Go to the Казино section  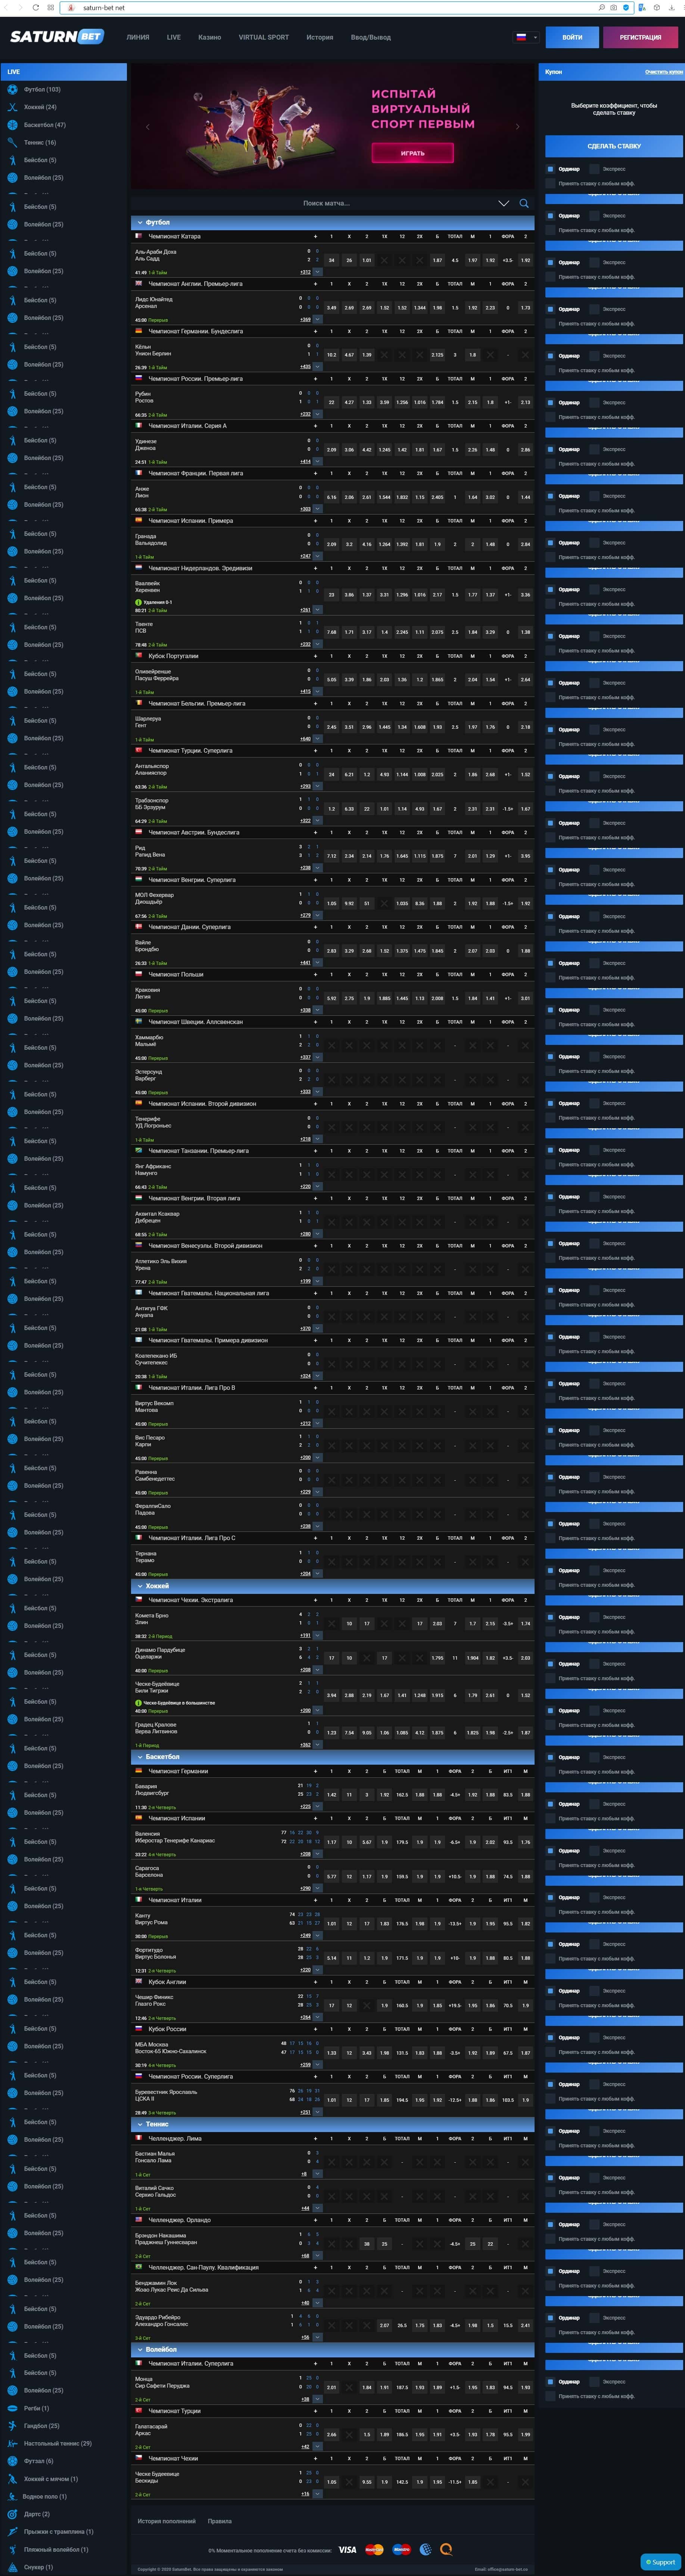[210, 37]
